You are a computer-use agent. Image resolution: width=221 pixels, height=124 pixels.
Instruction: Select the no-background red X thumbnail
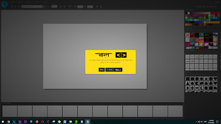click(188, 35)
